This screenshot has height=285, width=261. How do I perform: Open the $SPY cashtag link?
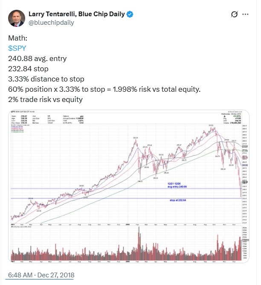click(x=17, y=48)
